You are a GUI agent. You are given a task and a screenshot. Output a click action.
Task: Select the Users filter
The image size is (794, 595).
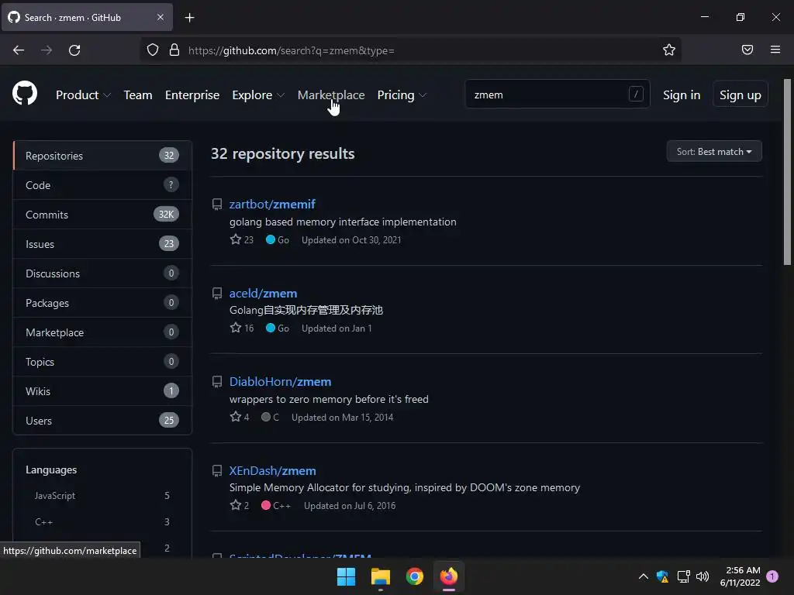[x=102, y=421]
